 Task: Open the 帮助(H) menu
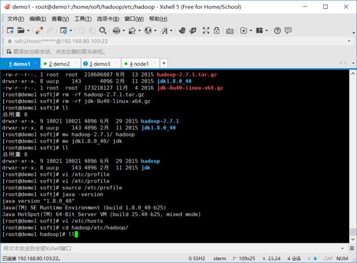tap(158, 19)
